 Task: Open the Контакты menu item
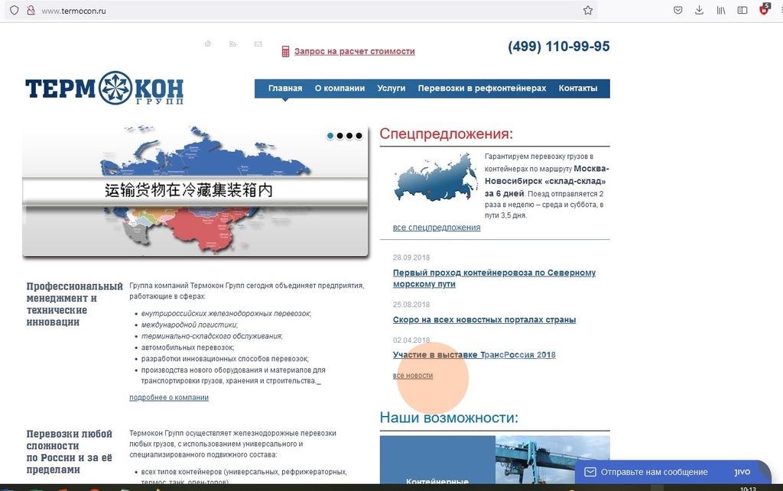click(x=578, y=89)
